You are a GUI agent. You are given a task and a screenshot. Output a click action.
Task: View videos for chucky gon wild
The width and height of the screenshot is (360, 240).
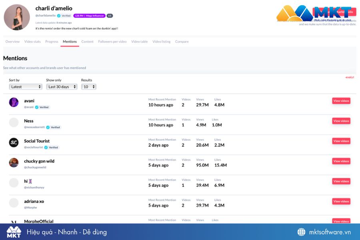coord(341,161)
